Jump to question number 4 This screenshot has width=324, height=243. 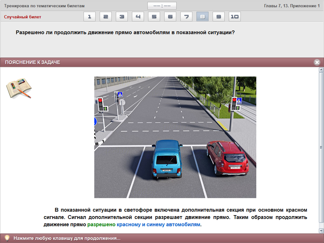pos(138,17)
